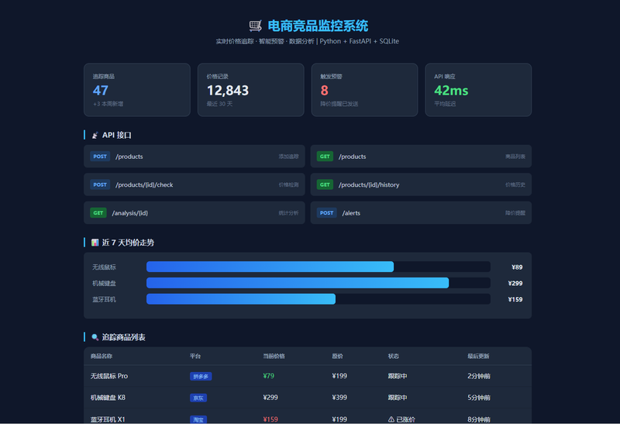Open the /products/{id}/check endpoint row
This screenshot has height=424, width=620.
[x=195, y=184]
